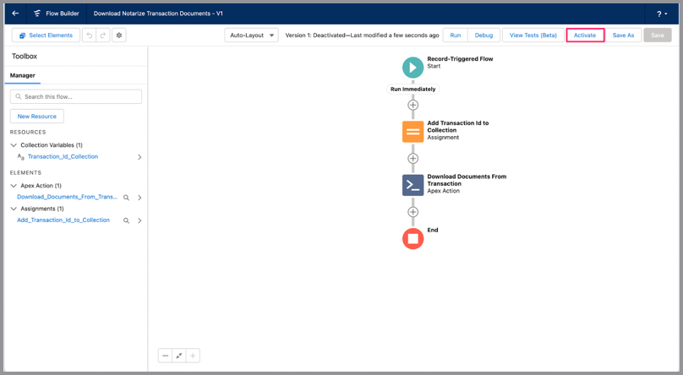The width and height of the screenshot is (683, 375).
Task: Click the back arrow in the header
Action: 15,14
